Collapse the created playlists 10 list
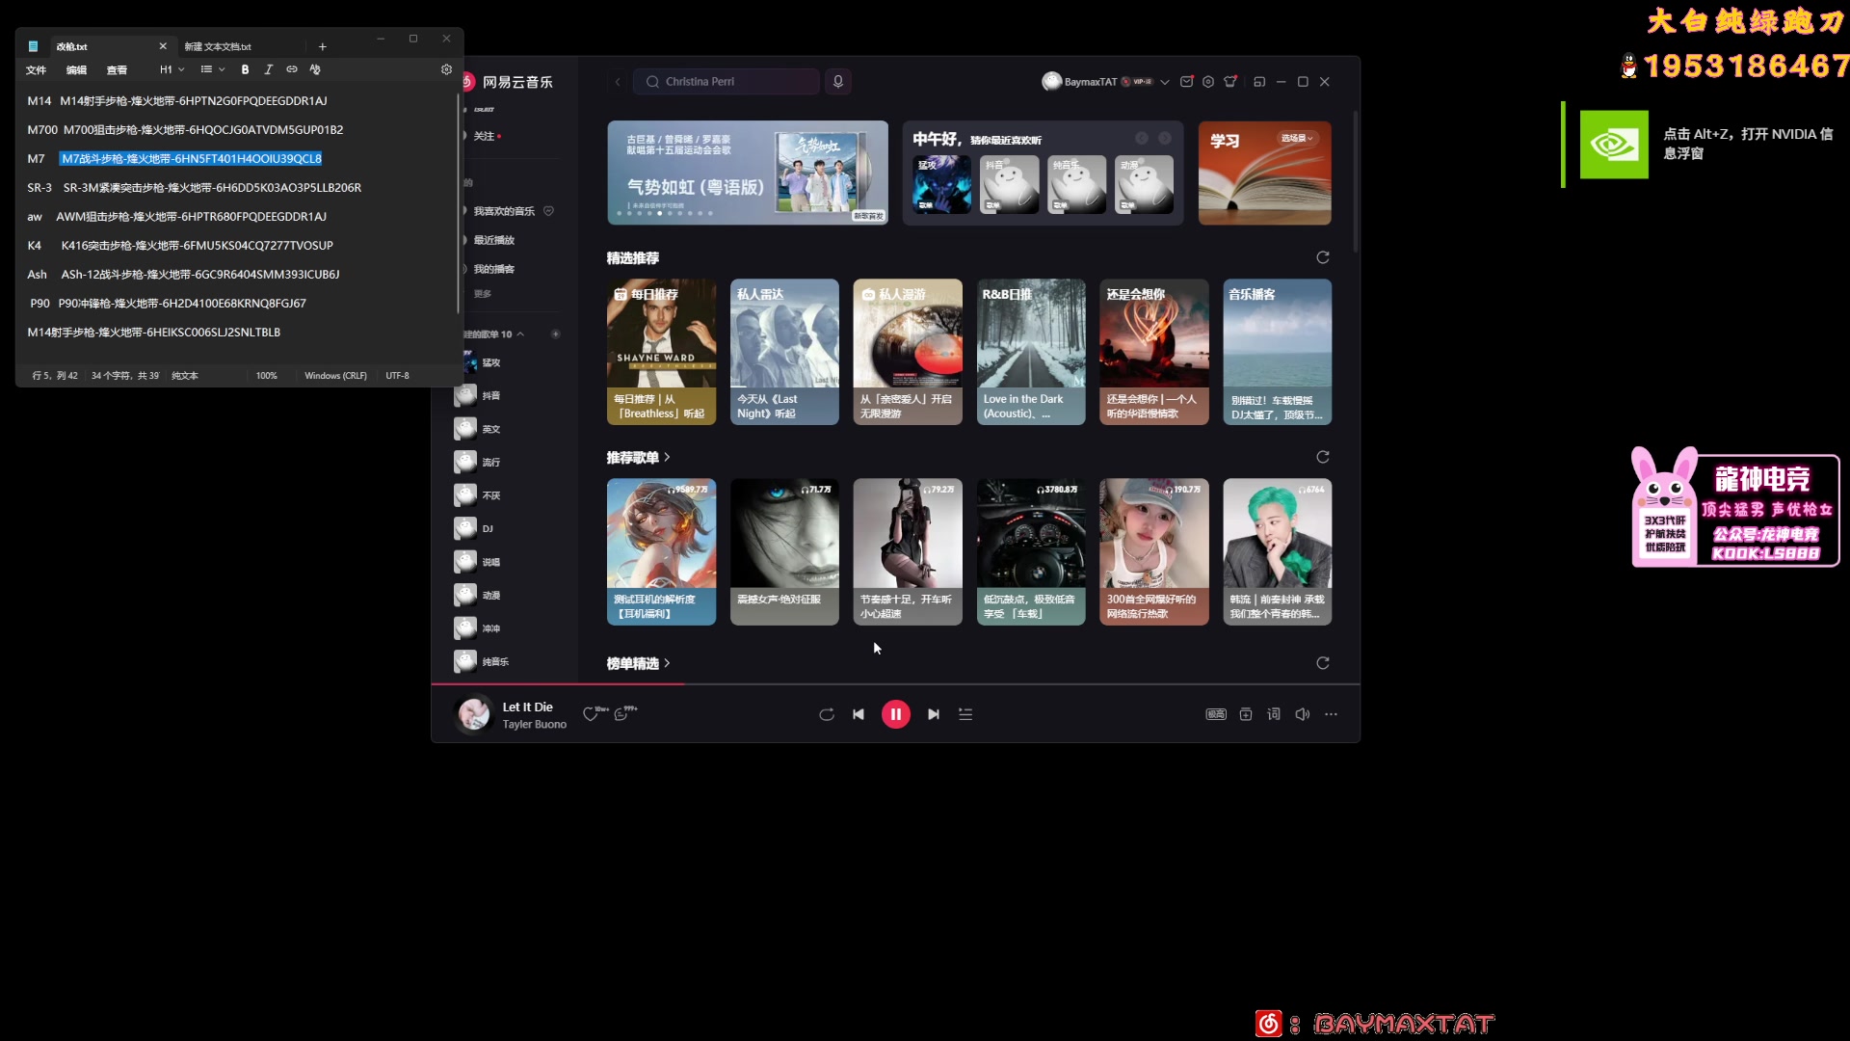Image resolution: width=1850 pixels, height=1041 pixels. point(521,334)
